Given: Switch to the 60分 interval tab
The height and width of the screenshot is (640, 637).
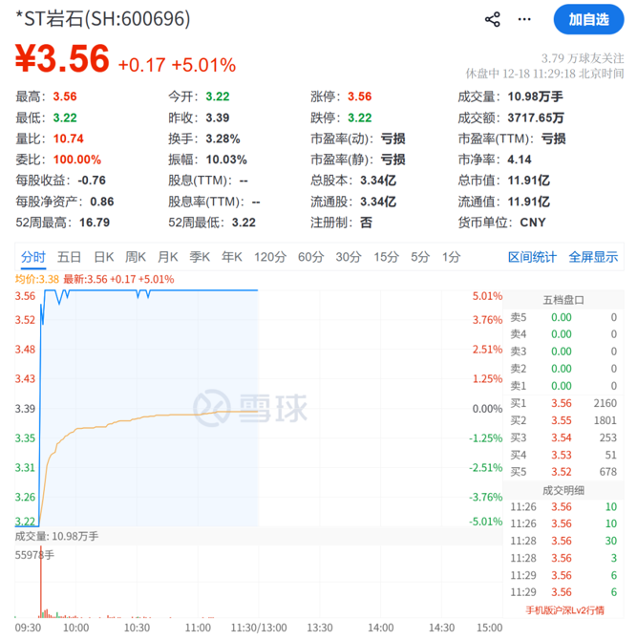Looking at the screenshot, I should click(311, 257).
